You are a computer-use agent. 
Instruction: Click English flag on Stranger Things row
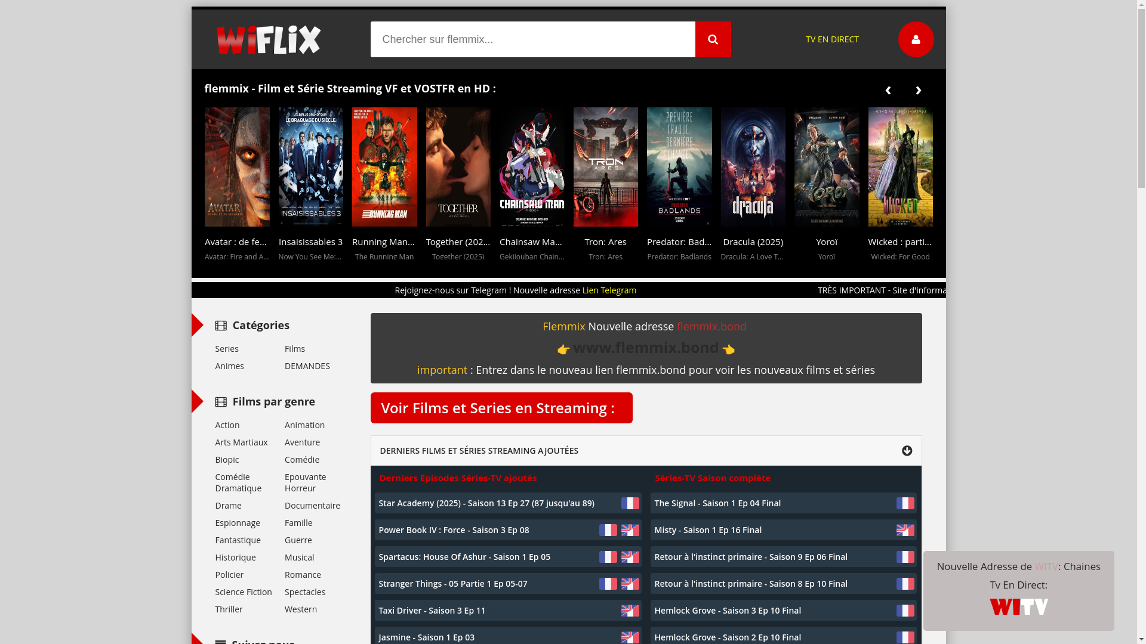(630, 584)
